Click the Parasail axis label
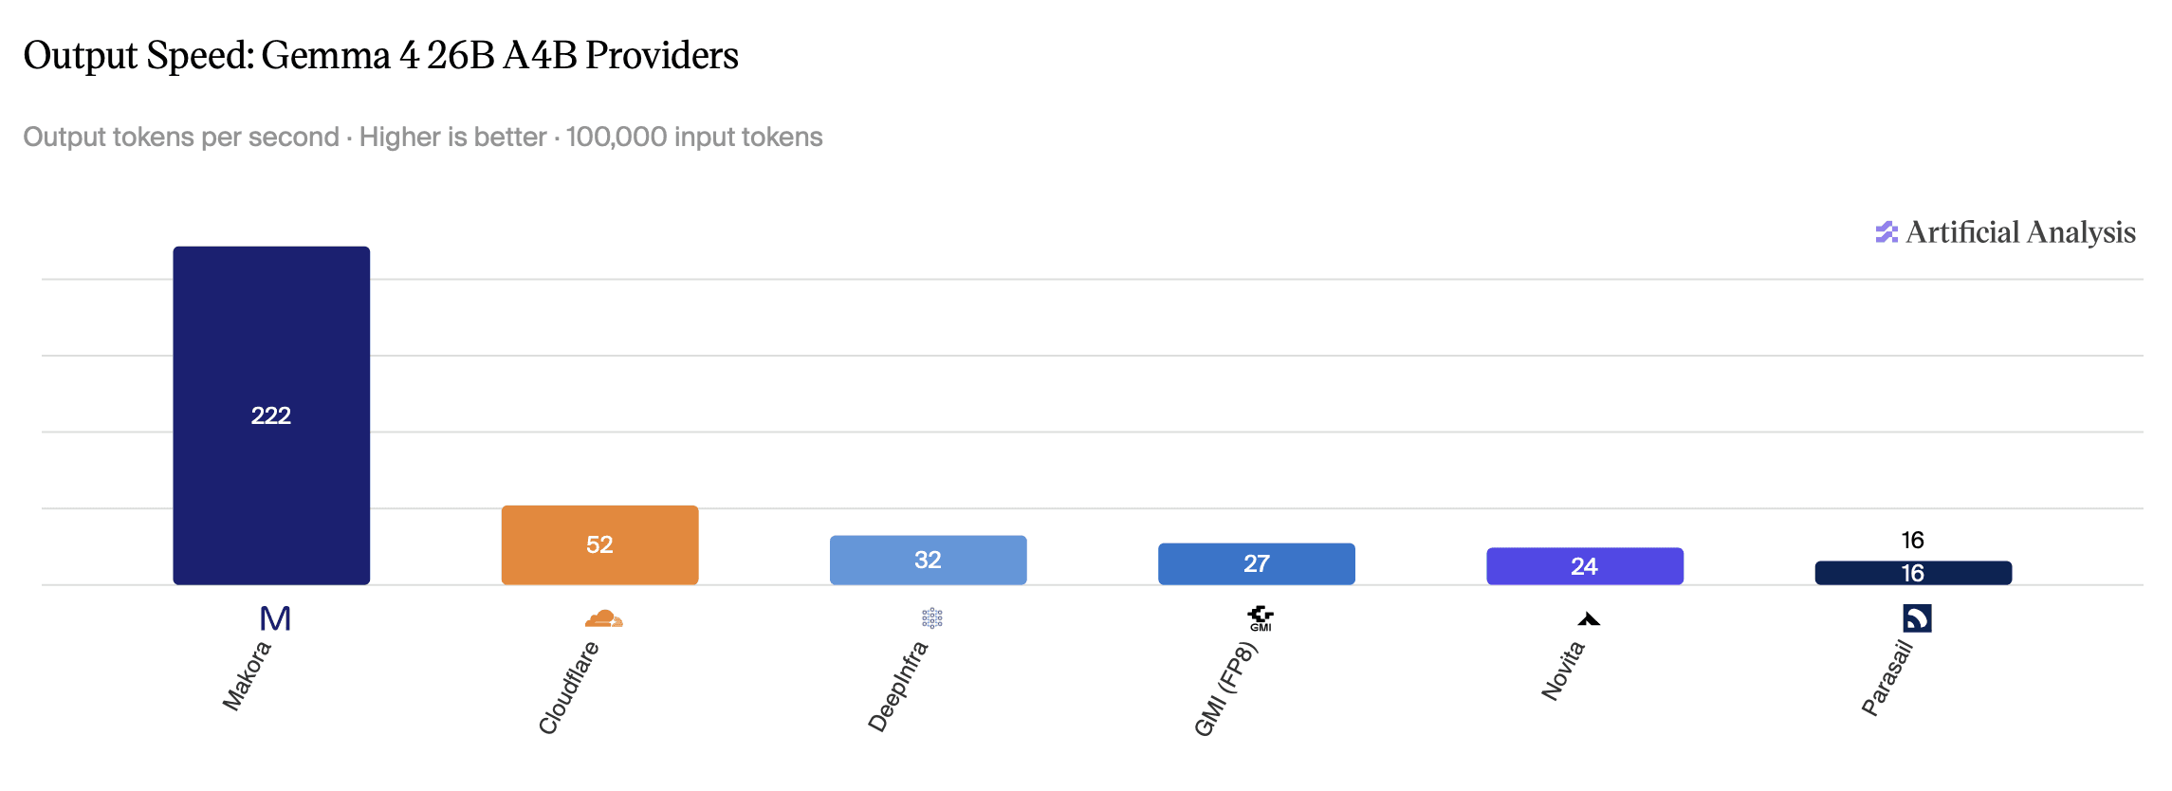This screenshot has height=791, width=2172. coord(1887,678)
